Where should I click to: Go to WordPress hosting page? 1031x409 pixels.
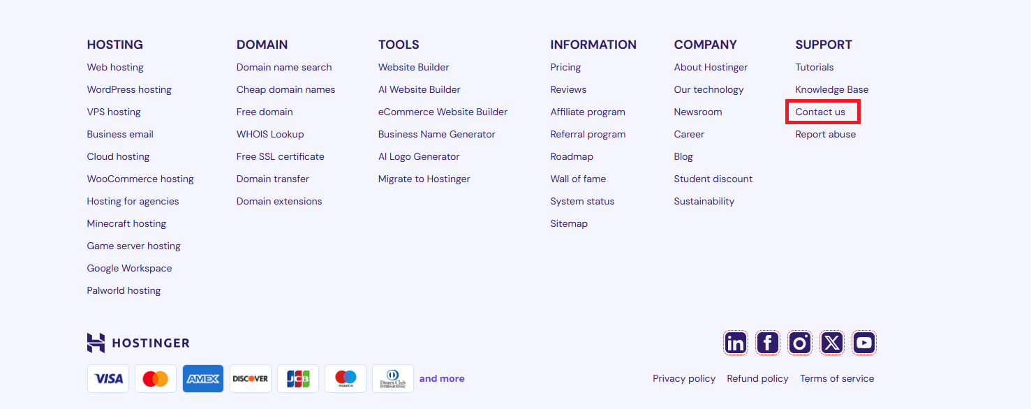(x=129, y=89)
